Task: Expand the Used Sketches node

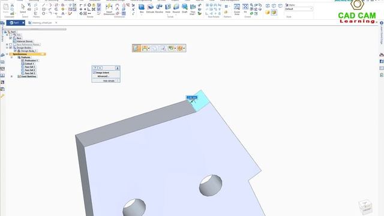Action: pos(12,76)
